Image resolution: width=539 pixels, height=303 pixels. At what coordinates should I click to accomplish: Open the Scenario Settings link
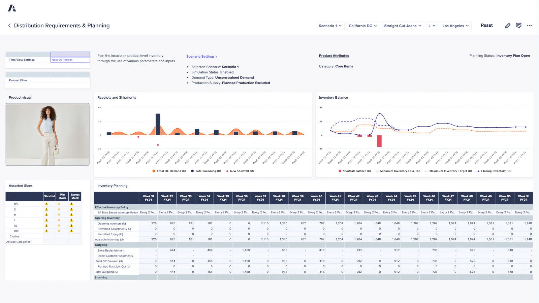click(201, 57)
